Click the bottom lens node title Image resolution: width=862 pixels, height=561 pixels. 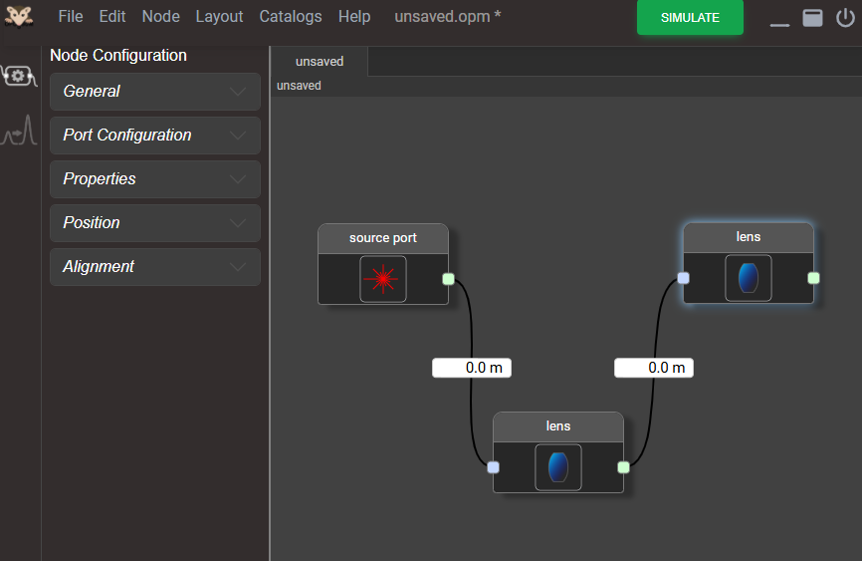point(558,426)
